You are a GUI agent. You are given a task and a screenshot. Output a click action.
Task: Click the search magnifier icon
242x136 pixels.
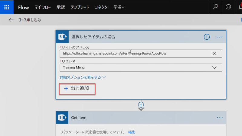coord(215,7)
